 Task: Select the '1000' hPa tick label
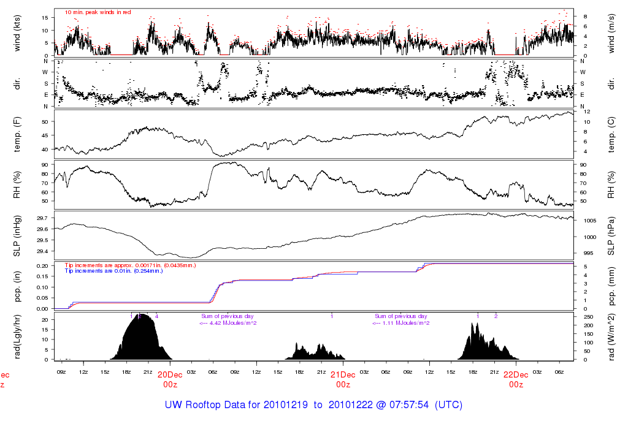click(x=589, y=237)
